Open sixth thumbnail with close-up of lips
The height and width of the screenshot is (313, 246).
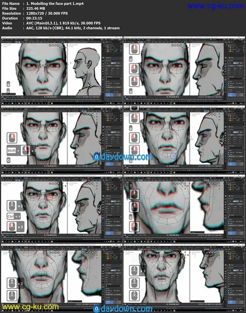[184, 209]
